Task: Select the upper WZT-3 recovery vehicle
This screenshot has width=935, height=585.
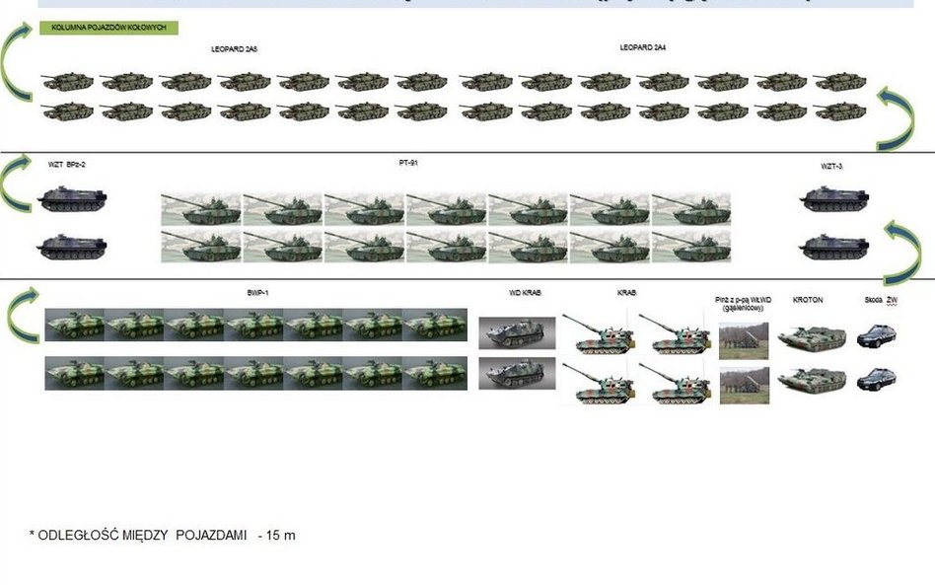Action: [x=834, y=201]
